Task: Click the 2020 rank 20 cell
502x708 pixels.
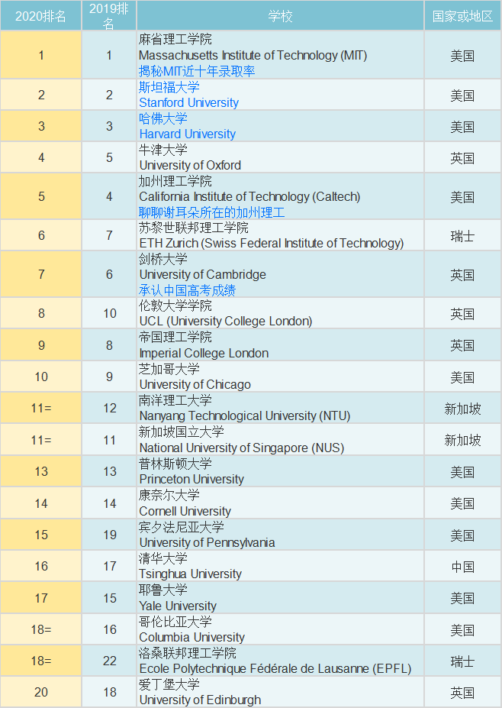Action: tap(41, 692)
